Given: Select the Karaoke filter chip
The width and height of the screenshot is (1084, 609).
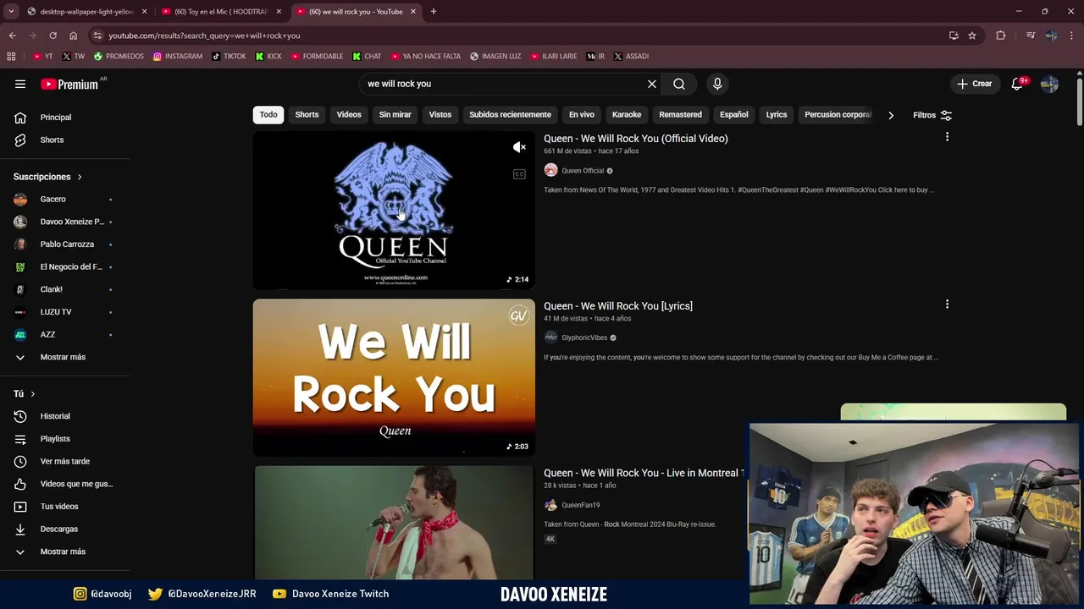Looking at the screenshot, I should click(x=627, y=115).
